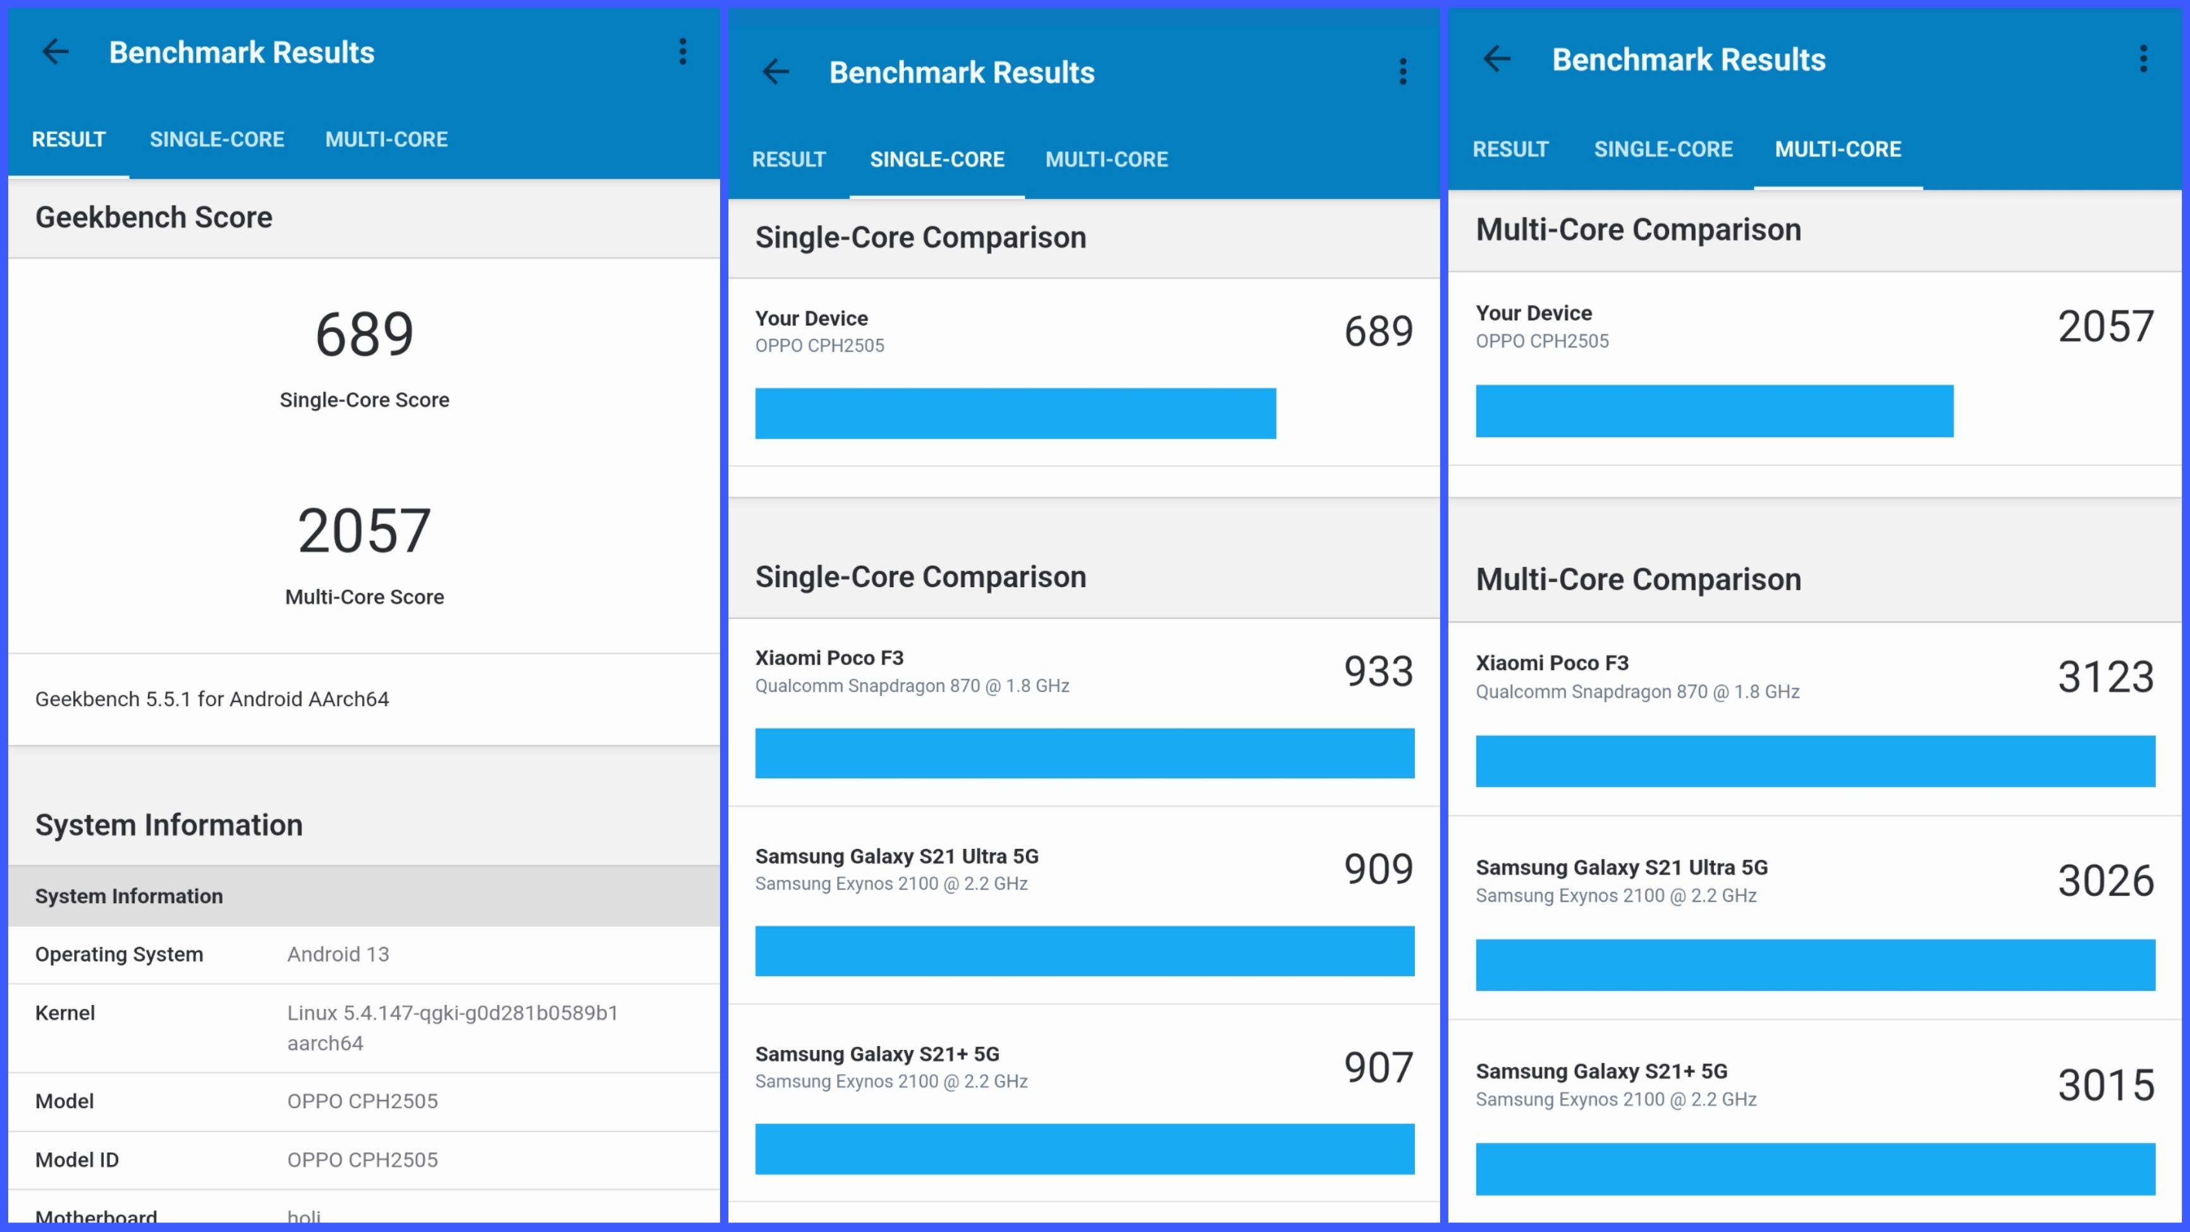Image resolution: width=2190 pixels, height=1232 pixels.
Task: Open three-dot overflow menu in left panel
Action: (683, 52)
